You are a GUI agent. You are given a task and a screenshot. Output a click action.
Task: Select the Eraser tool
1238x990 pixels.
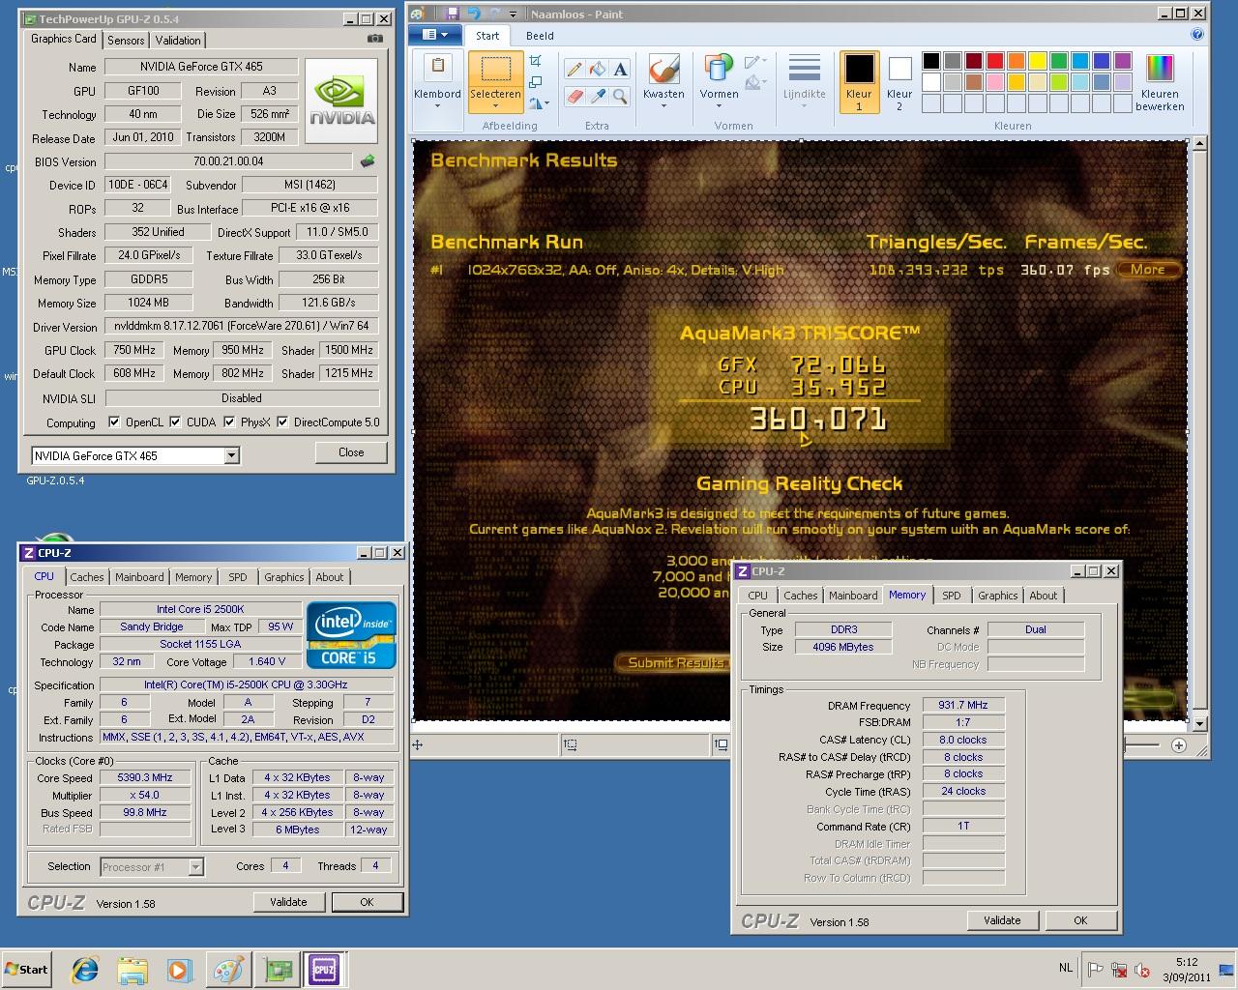point(575,96)
